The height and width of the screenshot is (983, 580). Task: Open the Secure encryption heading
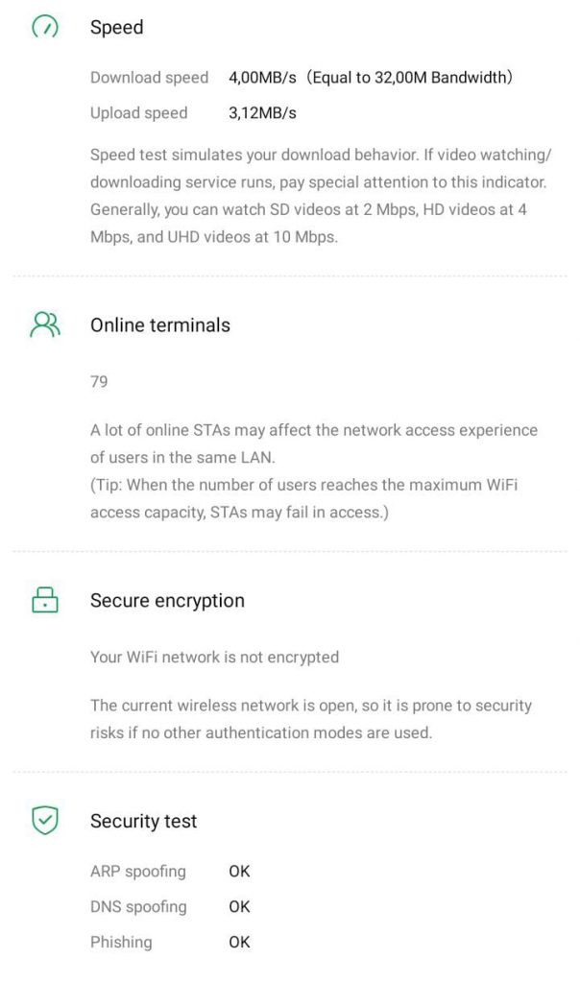[167, 601]
